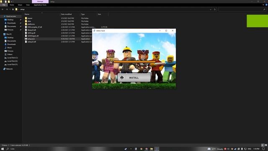This screenshot has height=151, width=268.
Task: Click the setup path in address bar
Action: (22, 9)
